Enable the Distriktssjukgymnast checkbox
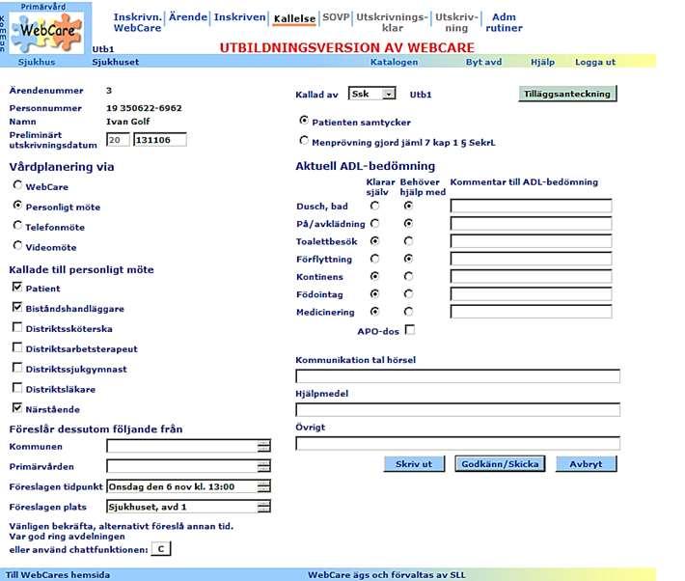Viewport: 685px width, 581px height. (17, 367)
